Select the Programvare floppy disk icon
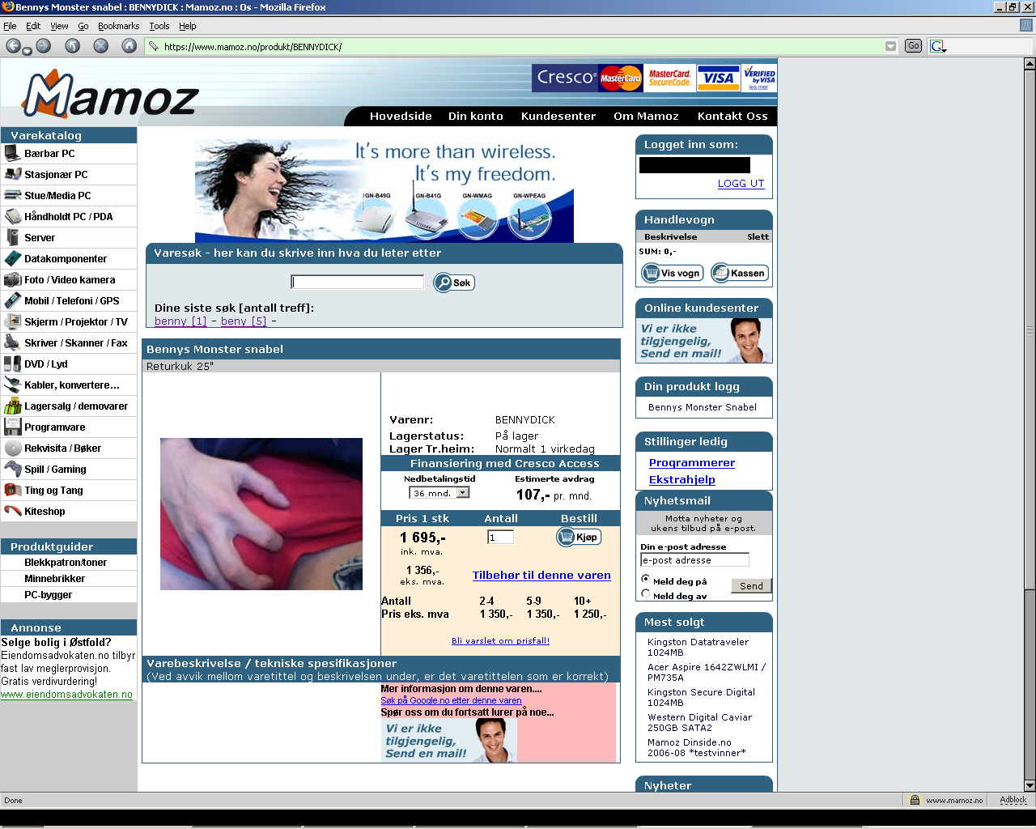Viewport: 1036px width, 829px height. (12, 427)
